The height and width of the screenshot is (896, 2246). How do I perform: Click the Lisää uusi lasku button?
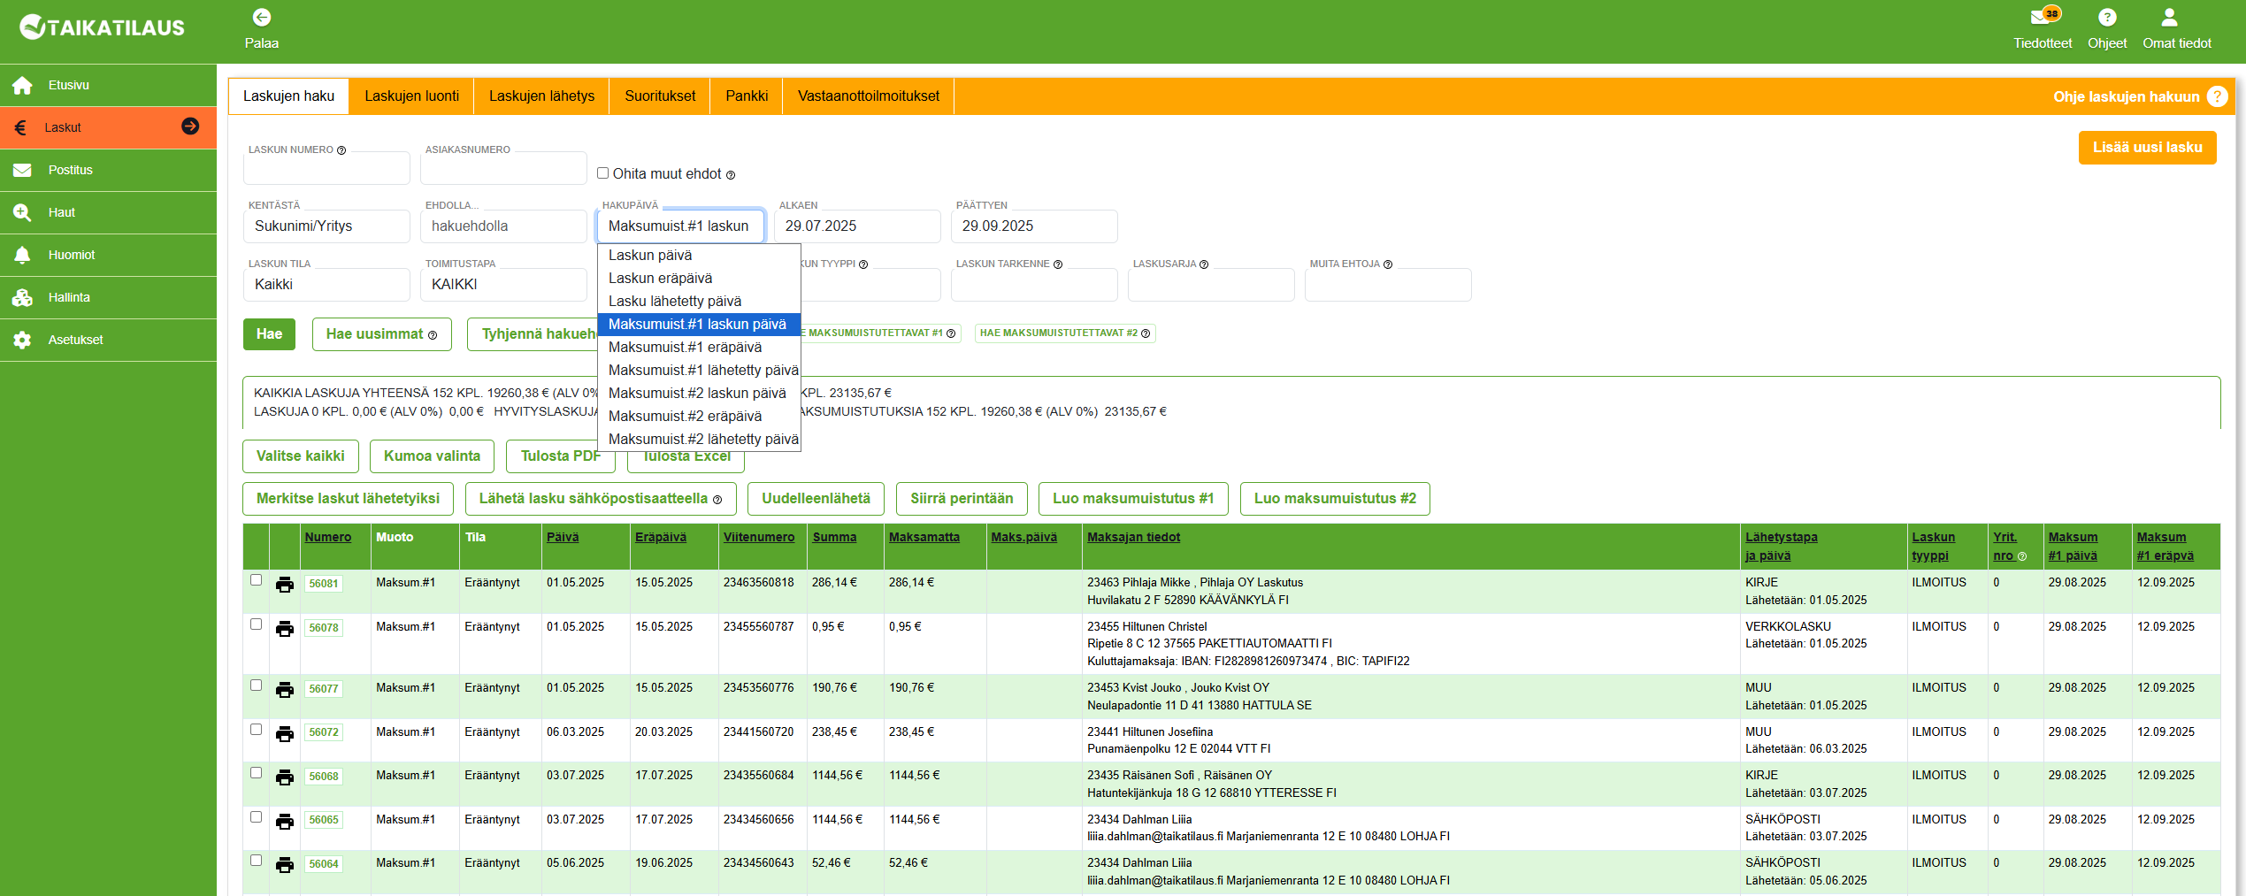2146,148
